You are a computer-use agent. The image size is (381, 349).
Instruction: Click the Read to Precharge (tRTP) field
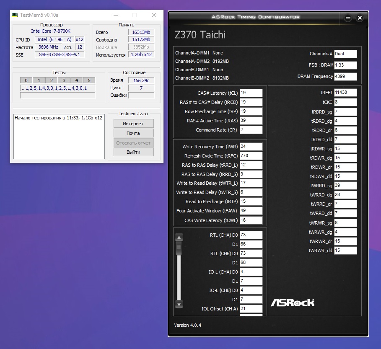pyautogui.click(x=251, y=202)
